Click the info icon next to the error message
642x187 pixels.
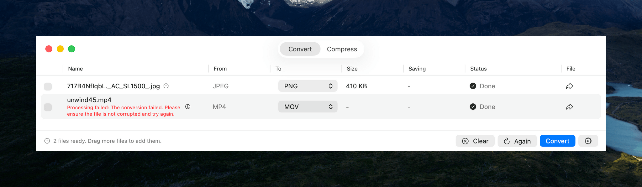188,106
